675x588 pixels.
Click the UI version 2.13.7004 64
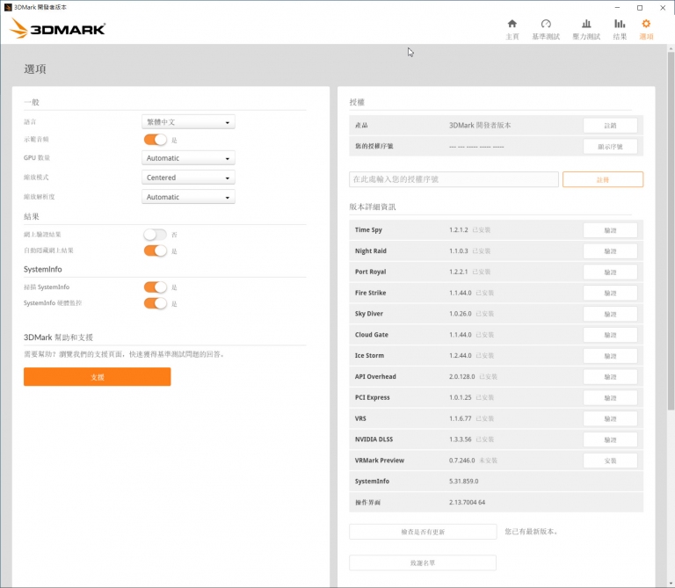click(x=467, y=503)
